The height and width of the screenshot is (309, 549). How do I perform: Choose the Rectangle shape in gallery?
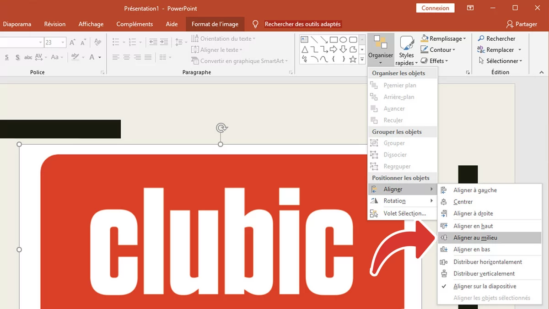[334, 39]
